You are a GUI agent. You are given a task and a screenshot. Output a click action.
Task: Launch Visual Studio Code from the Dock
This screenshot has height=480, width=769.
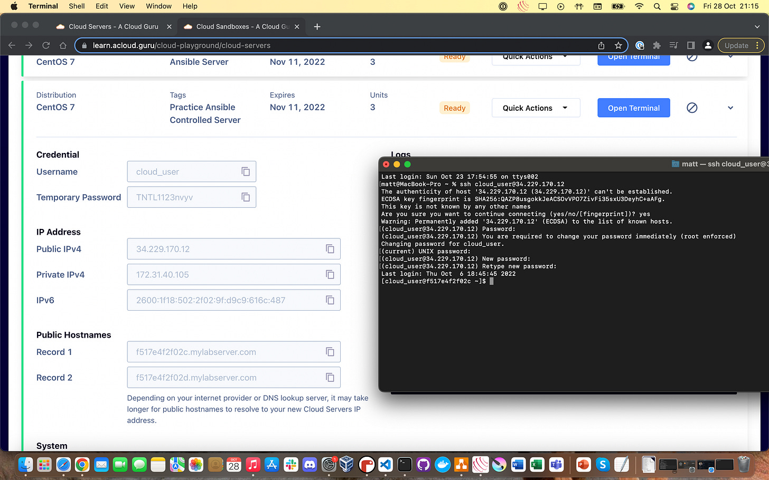(386, 464)
